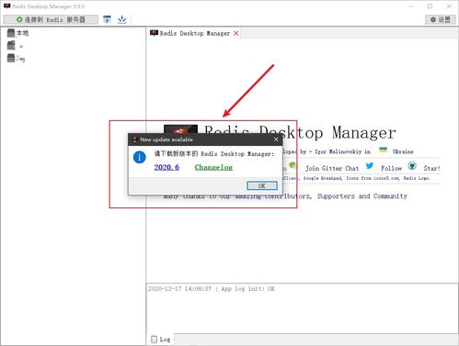459x346 pixels.
Task: Click the Ukraine flag icon
Action: coord(383,150)
